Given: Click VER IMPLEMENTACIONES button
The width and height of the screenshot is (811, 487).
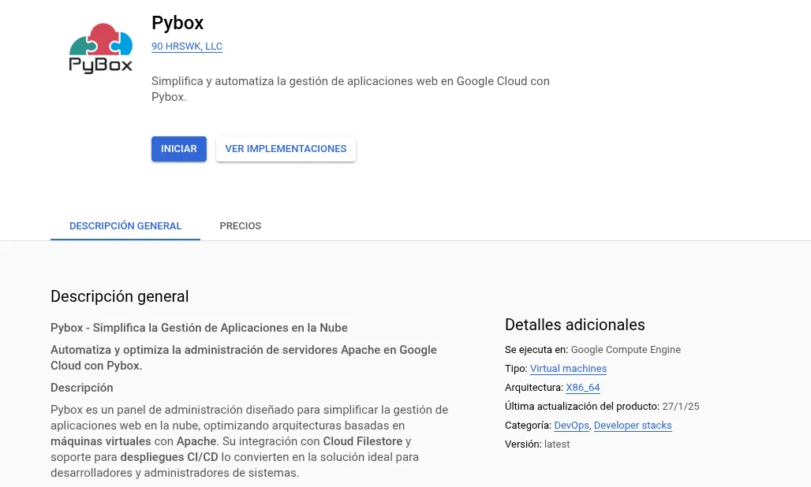Looking at the screenshot, I should click(286, 149).
